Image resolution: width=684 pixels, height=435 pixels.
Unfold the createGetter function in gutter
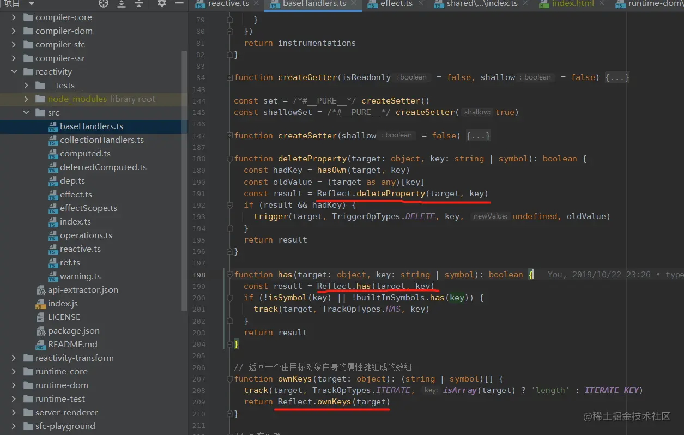231,77
